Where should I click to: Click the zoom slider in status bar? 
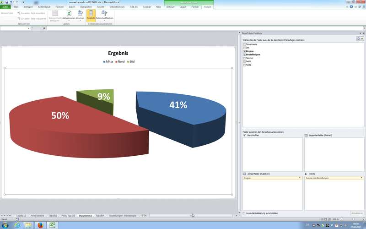353,219
